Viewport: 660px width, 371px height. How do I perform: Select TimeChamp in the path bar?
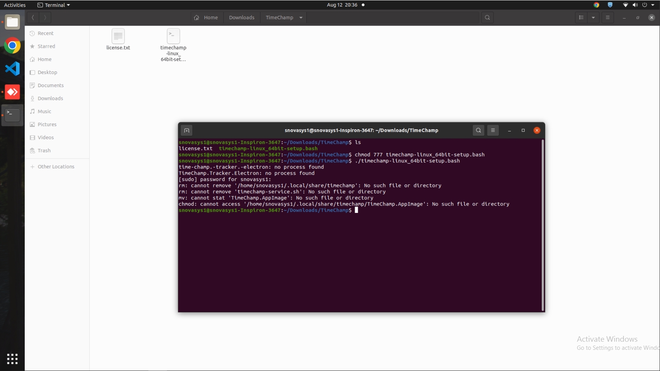tap(279, 17)
